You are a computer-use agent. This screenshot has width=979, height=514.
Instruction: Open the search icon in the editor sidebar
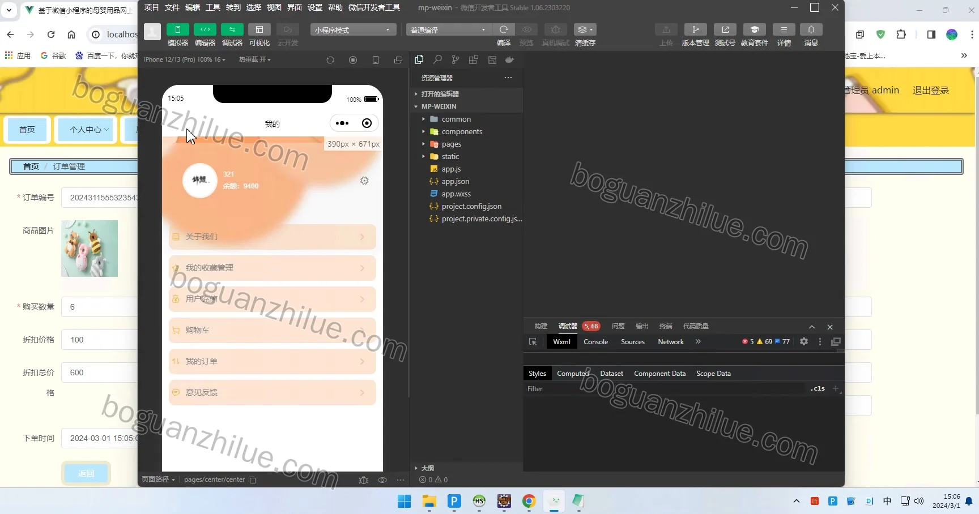pyautogui.click(x=437, y=59)
